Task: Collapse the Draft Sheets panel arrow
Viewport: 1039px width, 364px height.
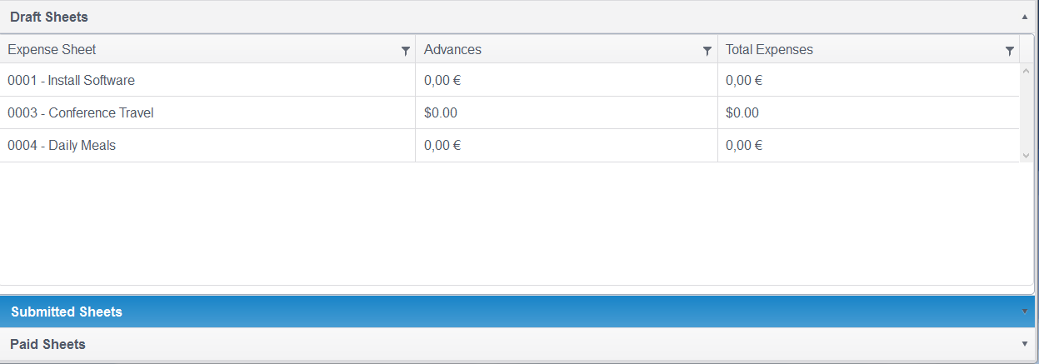Action: pos(1024,17)
